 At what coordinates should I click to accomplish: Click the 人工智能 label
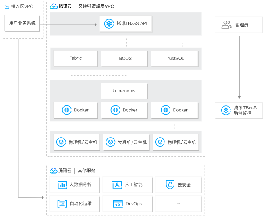[x=133, y=185]
